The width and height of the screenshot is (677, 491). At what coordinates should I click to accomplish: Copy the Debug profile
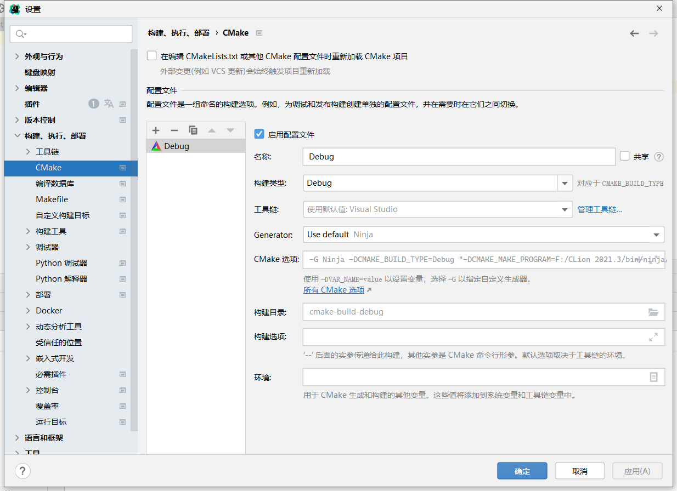coord(193,130)
